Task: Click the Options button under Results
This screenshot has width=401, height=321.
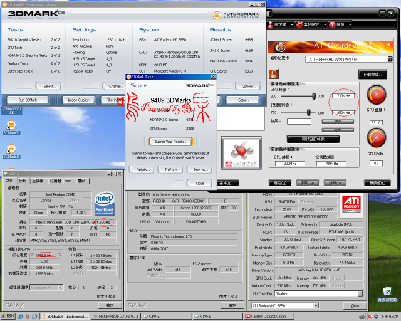Action: [x=248, y=86]
